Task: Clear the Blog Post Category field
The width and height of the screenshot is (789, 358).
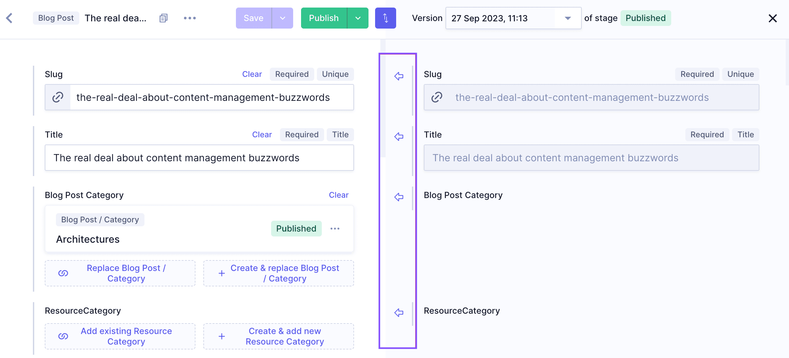Action: tap(339, 195)
